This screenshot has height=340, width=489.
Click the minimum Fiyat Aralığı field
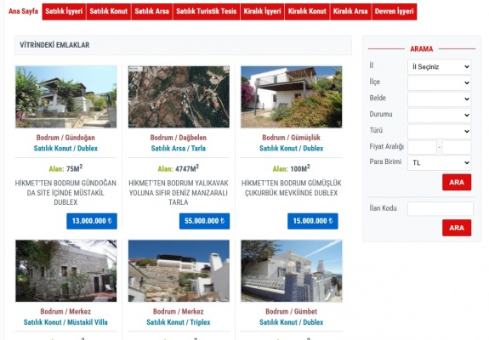point(422,147)
